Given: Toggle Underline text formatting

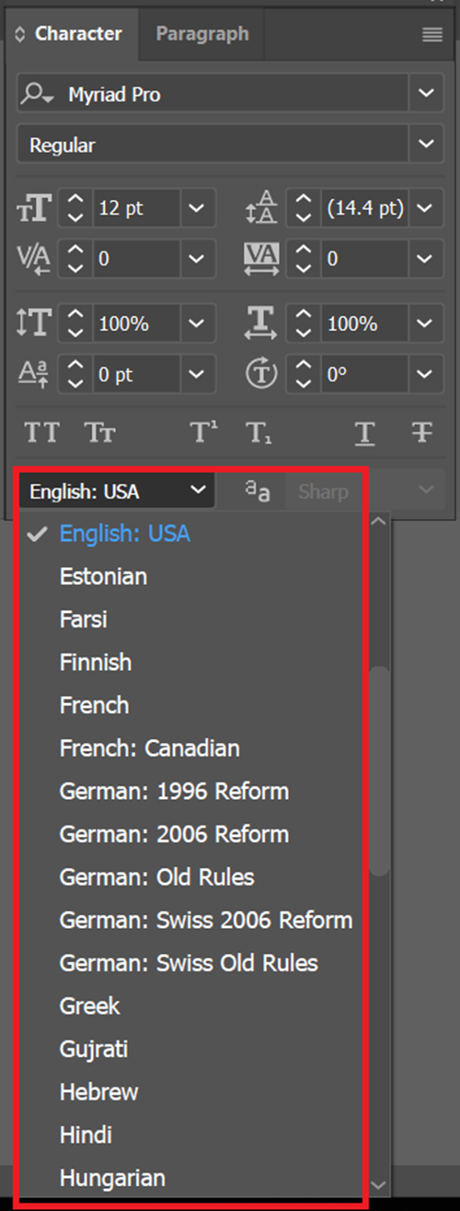Looking at the screenshot, I should tap(365, 432).
